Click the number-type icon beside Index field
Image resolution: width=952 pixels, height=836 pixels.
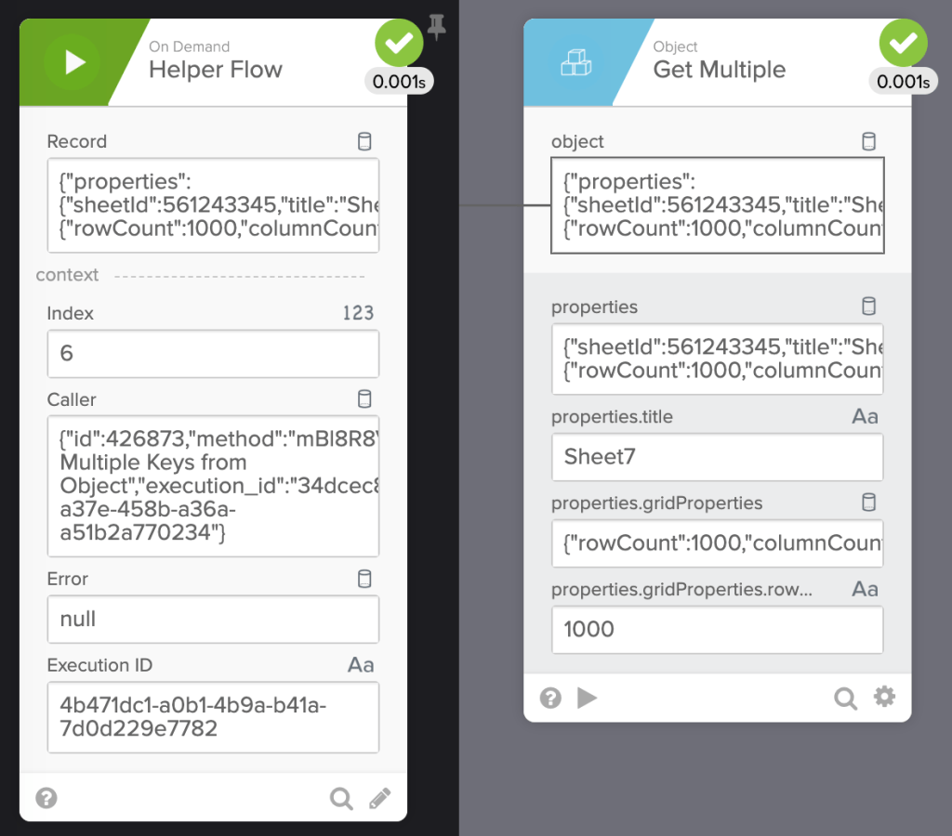point(357,313)
